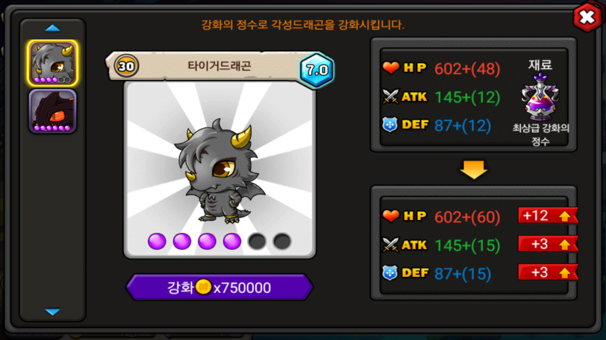Click the +12 HP increase indicator
The height and width of the screenshot is (340, 606).
tap(548, 216)
